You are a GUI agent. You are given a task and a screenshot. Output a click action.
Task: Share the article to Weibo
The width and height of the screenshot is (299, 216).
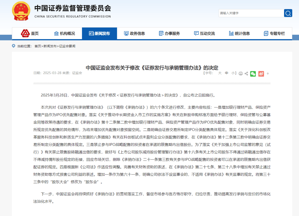pyautogui.click(x=261, y=74)
